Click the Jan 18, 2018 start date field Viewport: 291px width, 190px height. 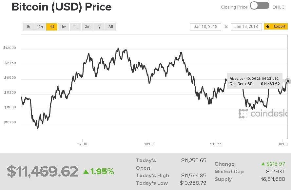point(205,27)
